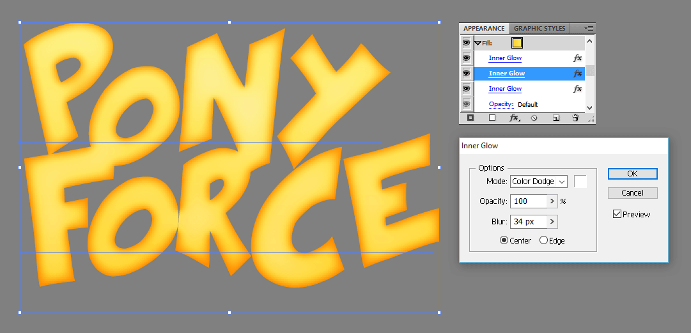
Task: Click the Delete Selected Item trash icon
Action: pos(575,118)
